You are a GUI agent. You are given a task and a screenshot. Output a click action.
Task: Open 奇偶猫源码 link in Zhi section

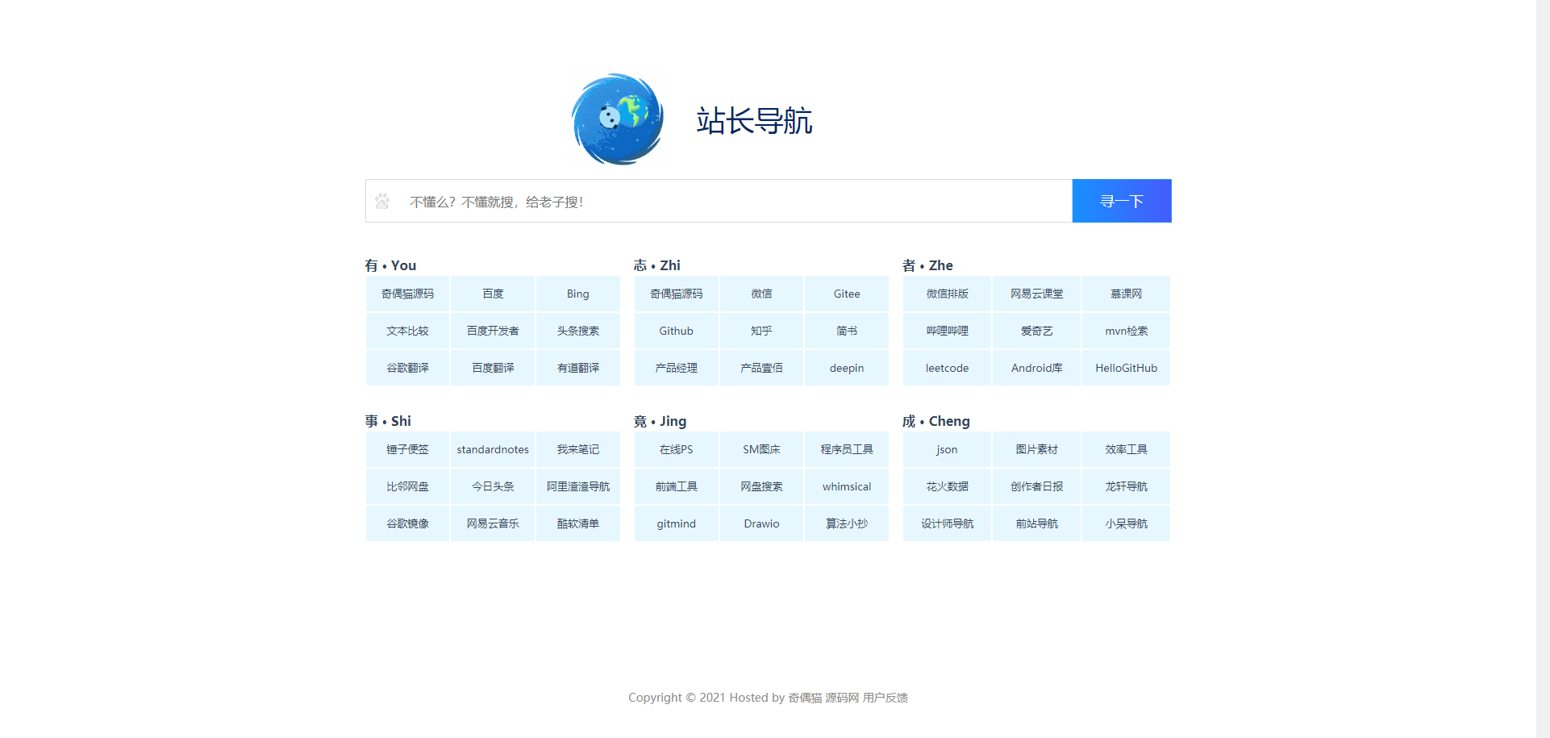[x=677, y=294]
